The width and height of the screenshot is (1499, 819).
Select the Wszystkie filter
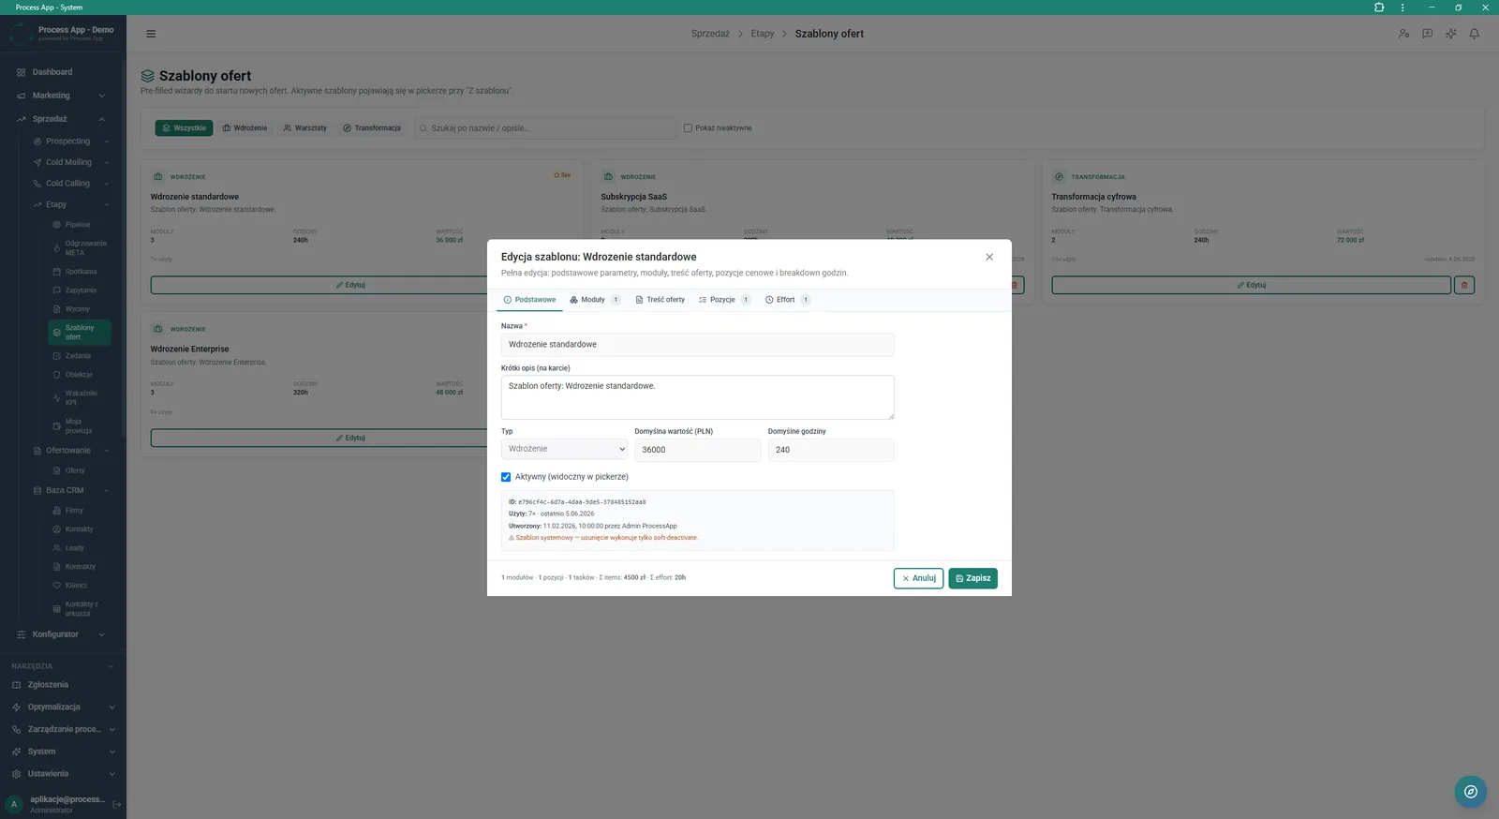[x=184, y=128]
